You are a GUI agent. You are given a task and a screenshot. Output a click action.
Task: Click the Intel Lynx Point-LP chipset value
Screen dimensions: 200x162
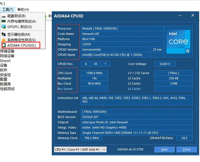click(137, 122)
